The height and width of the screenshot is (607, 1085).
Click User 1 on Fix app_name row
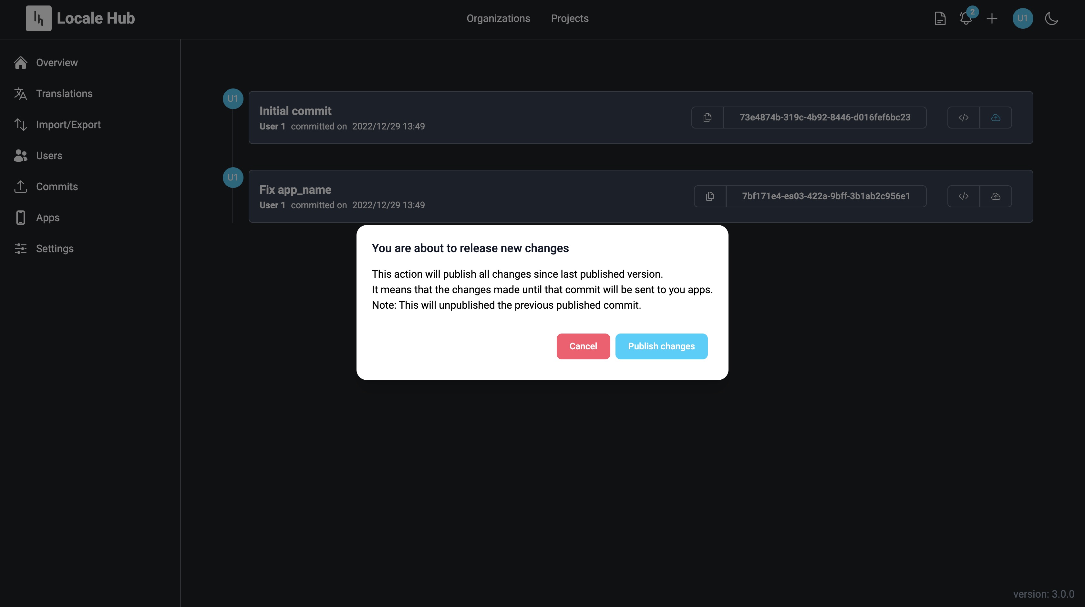click(272, 205)
